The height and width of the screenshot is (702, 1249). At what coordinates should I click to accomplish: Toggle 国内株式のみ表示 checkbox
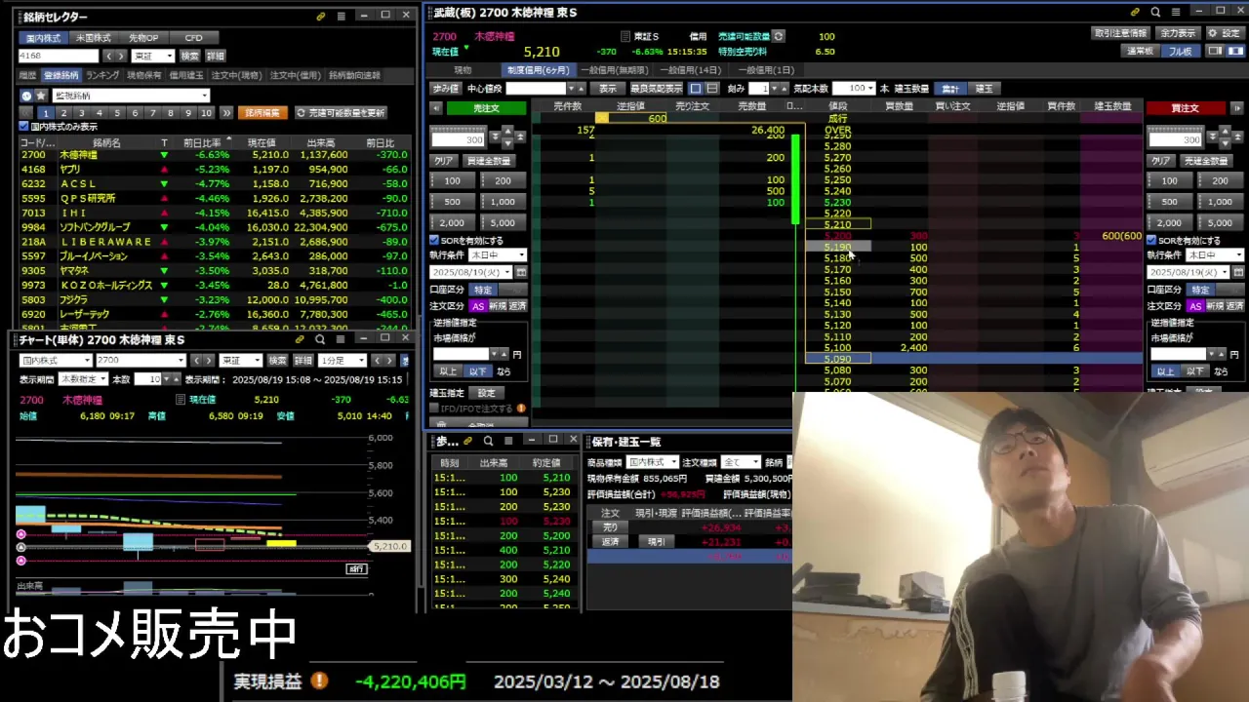click(x=24, y=127)
